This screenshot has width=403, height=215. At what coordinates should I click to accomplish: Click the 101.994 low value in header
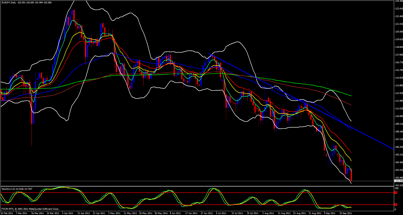click(x=39, y=3)
